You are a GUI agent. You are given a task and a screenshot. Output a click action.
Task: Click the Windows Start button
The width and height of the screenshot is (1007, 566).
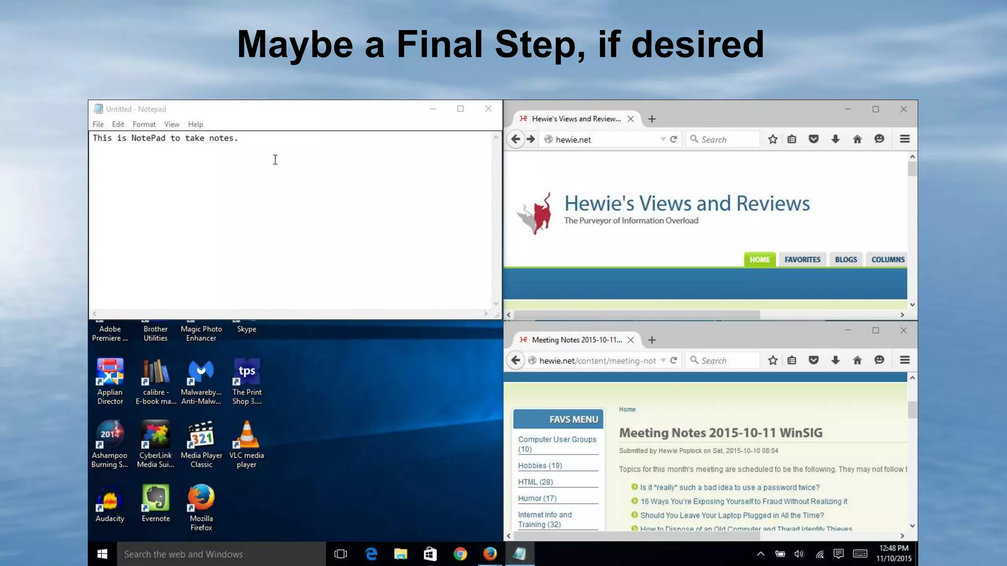pos(102,554)
